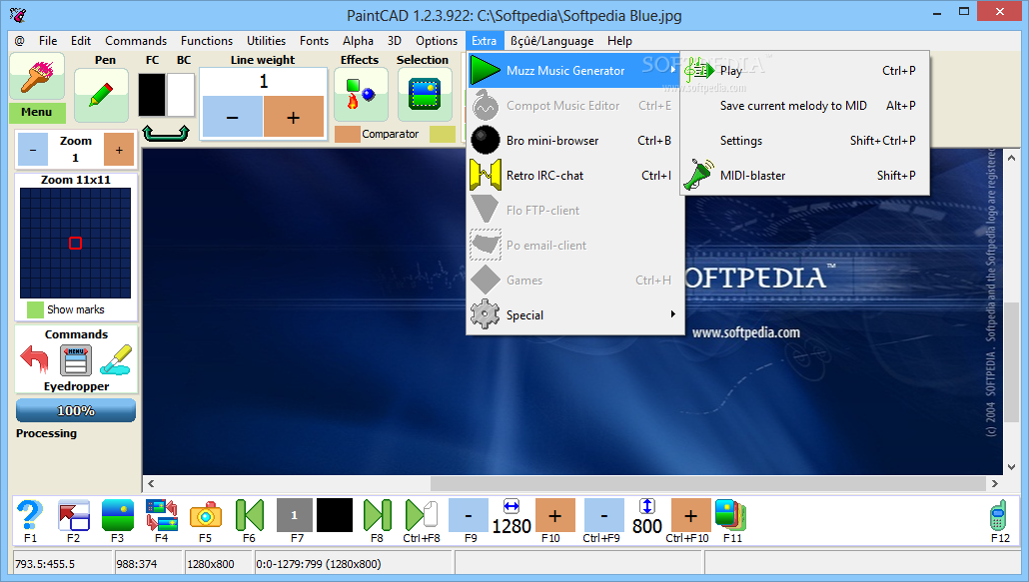The height and width of the screenshot is (582, 1029).
Task: Select Settings in the Muzz submenu
Action: [806, 140]
